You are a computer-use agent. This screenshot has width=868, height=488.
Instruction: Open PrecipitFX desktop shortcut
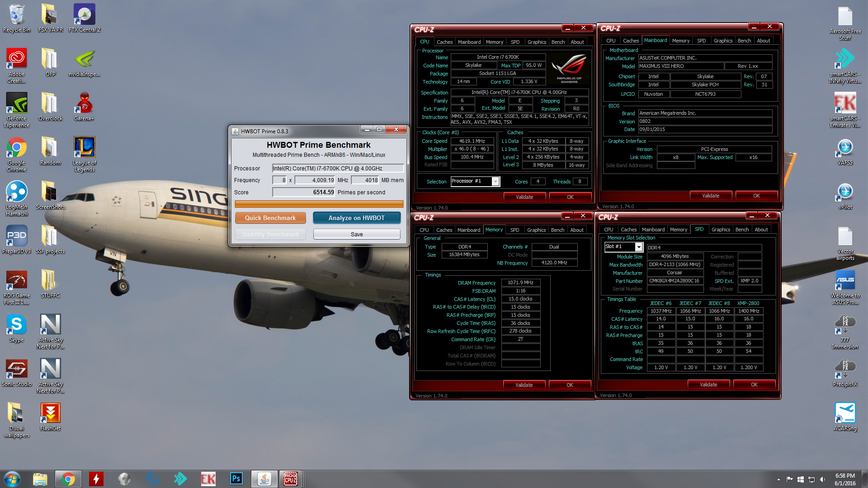point(845,373)
